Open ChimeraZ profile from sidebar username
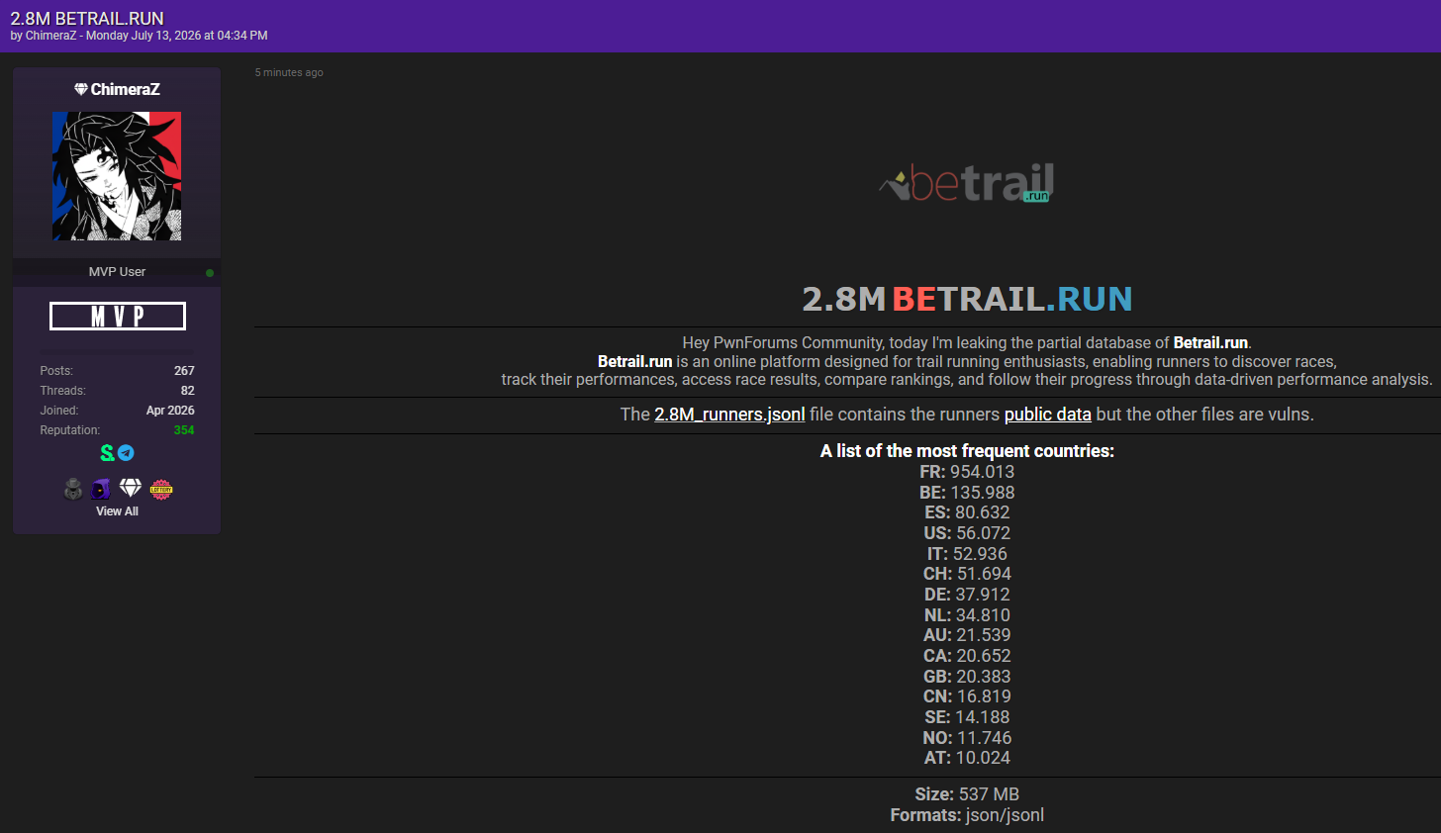1441x833 pixels. click(125, 89)
